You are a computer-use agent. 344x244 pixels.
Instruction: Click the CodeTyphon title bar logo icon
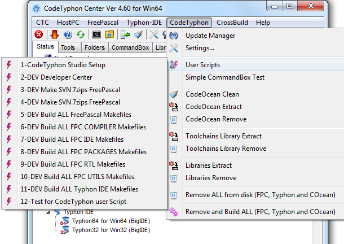coord(37,8)
